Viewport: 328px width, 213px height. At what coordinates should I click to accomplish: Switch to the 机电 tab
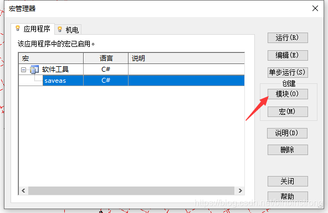point(68,30)
